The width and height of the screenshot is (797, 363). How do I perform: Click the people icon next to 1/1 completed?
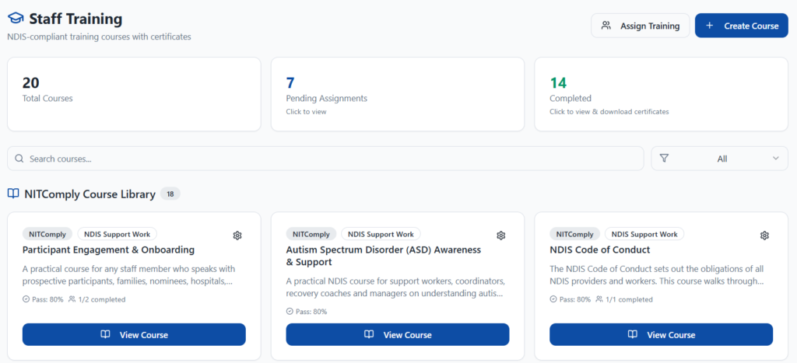click(x=599, y=299)
